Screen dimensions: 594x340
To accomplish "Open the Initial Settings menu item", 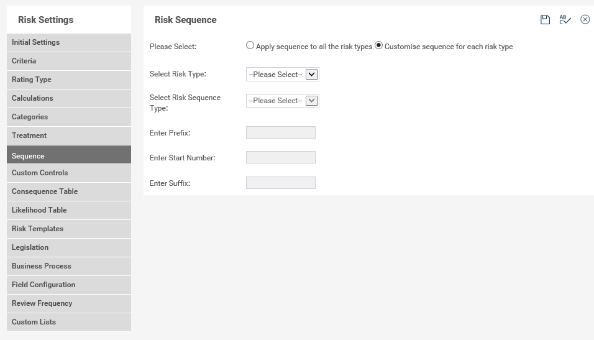I will (69, 42).
